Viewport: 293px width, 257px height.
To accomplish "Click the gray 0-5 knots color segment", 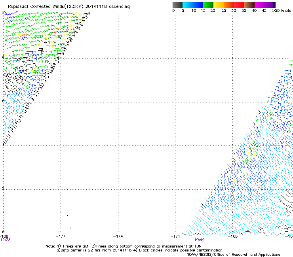I will click(x=177, y=5).
